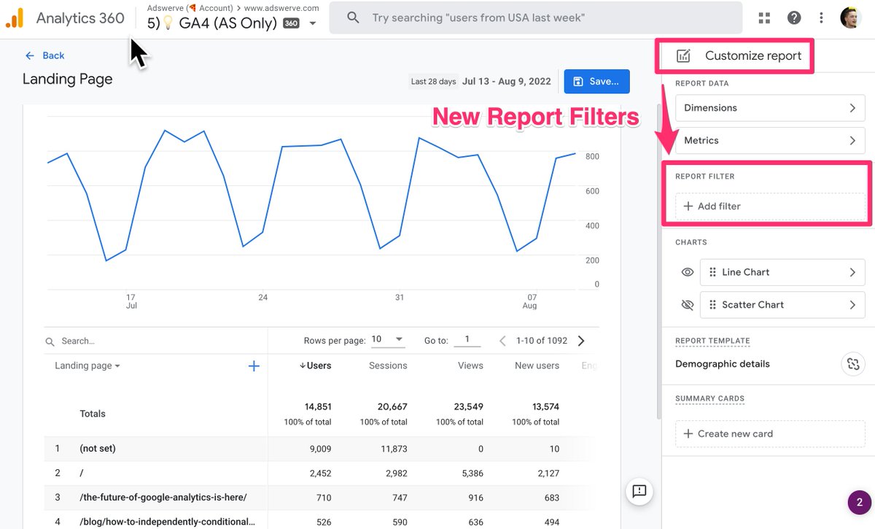Click Create new card button

click(770, 433)
